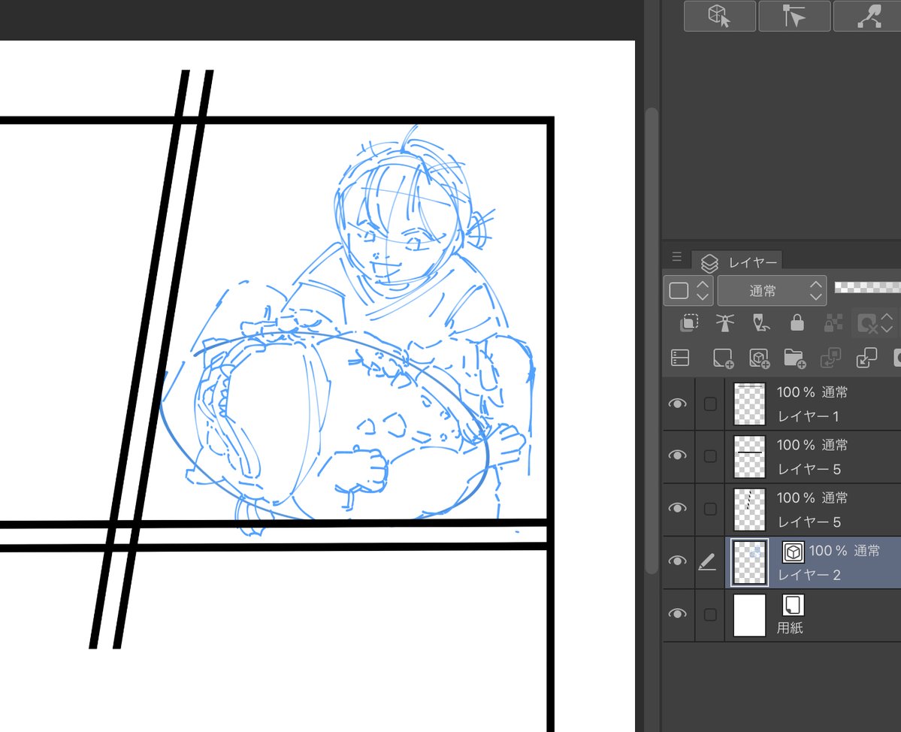Toggle lock transparent pixels icon
901x732 pixels.
(833, 323)
